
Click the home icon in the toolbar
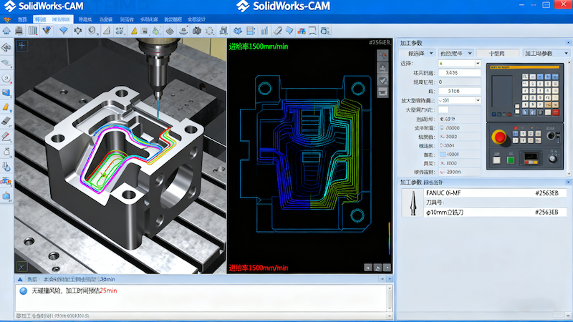[6, 31]
